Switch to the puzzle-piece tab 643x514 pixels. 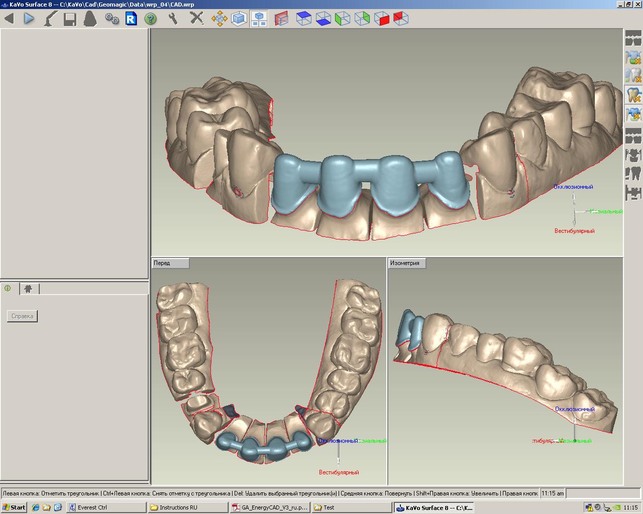(29, 289)
